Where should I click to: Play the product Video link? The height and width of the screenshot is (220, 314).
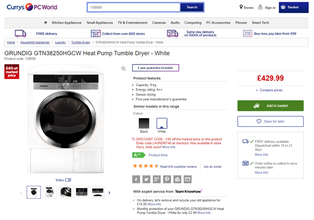pyautogui.click(x=63, y=180)
